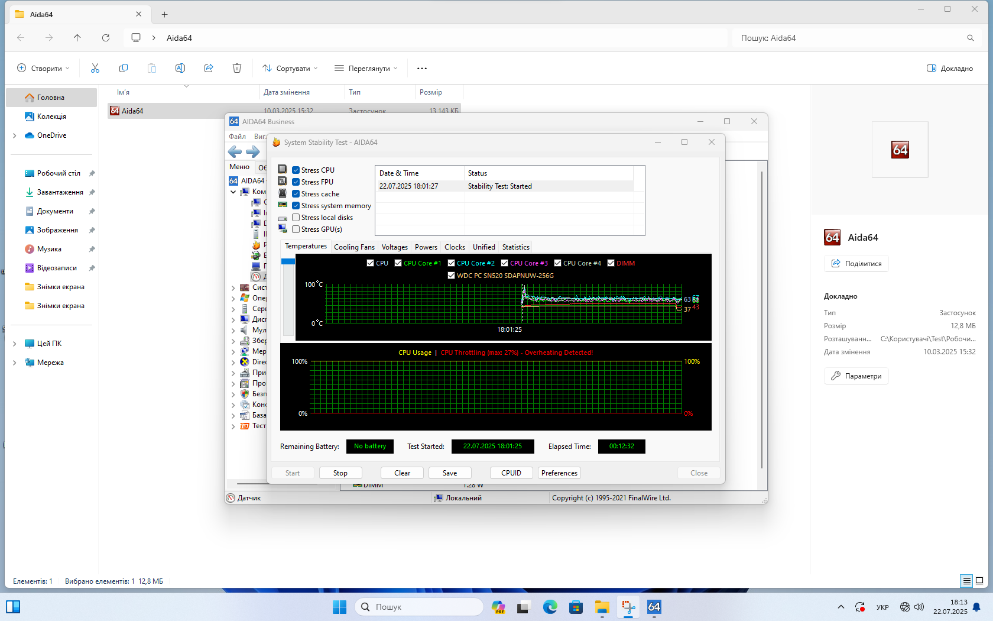The image size is (993, 621).
Task: Toggle the DIMM temperature graph checkbox
Action: click(611, 263)
